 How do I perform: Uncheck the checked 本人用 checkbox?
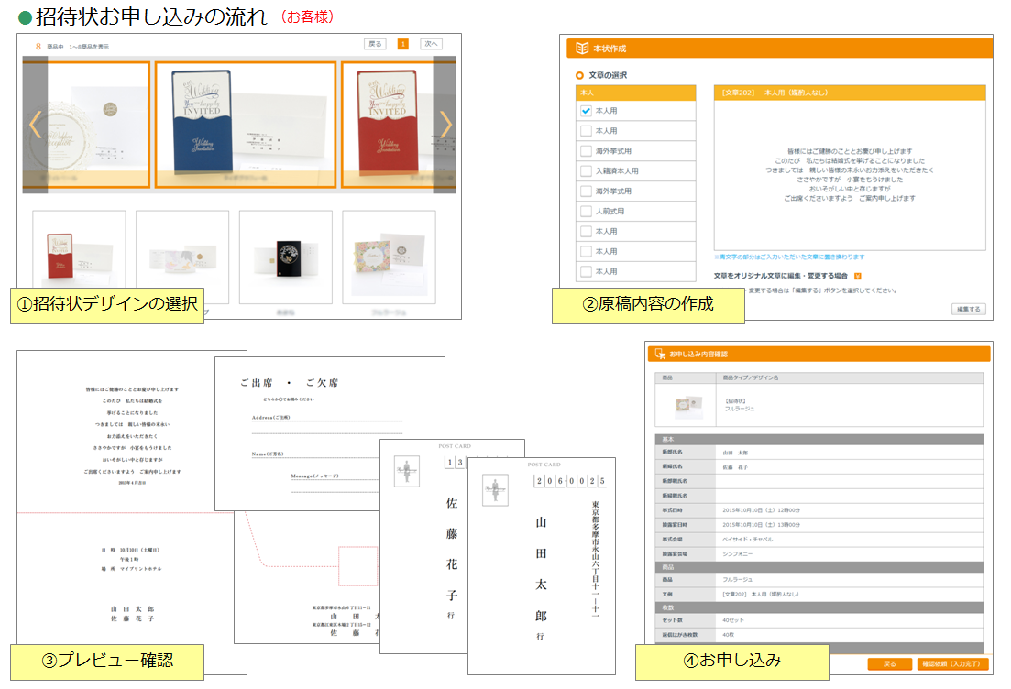587,110
